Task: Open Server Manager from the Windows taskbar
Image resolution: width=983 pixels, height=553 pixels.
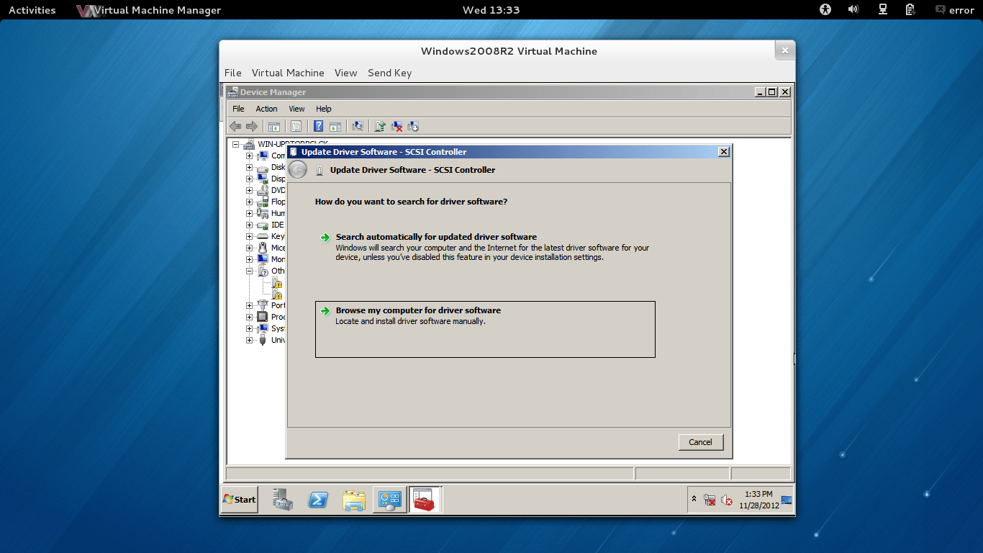Action: [x=283, y=500]
